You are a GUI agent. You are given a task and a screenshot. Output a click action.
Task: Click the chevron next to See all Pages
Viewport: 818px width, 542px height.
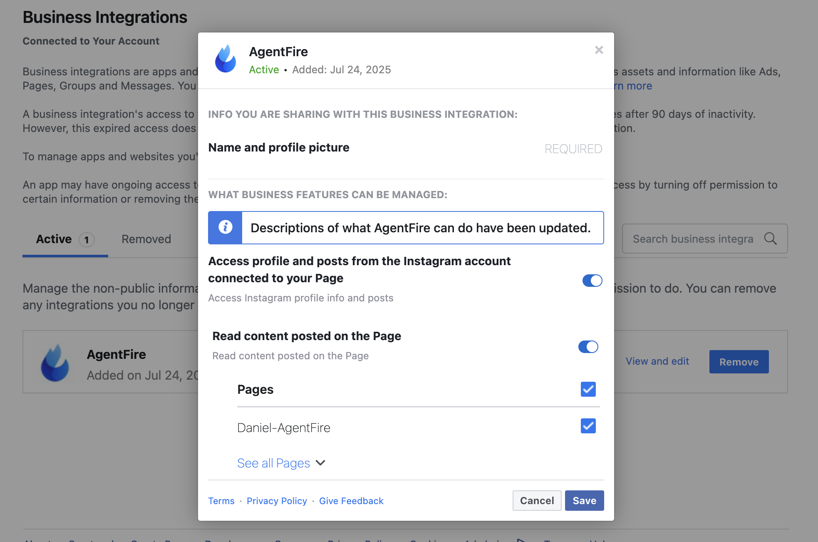tap(320, 463)
